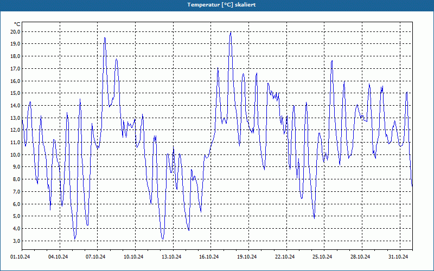The width and height of the screenshot is (434, 271).
Task: Click the 28.10.24 date label
Action: pyautogui.click(x=360, y=257)
